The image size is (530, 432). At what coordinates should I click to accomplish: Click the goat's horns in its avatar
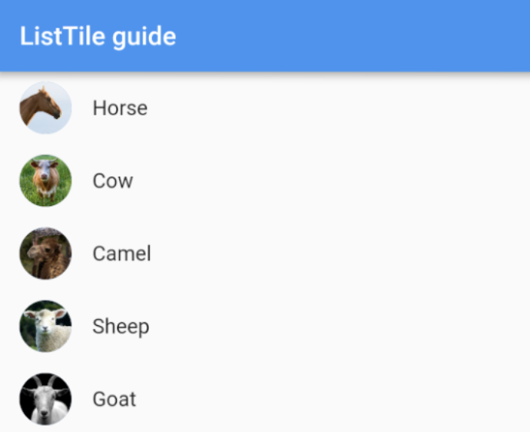click(45, 381)
